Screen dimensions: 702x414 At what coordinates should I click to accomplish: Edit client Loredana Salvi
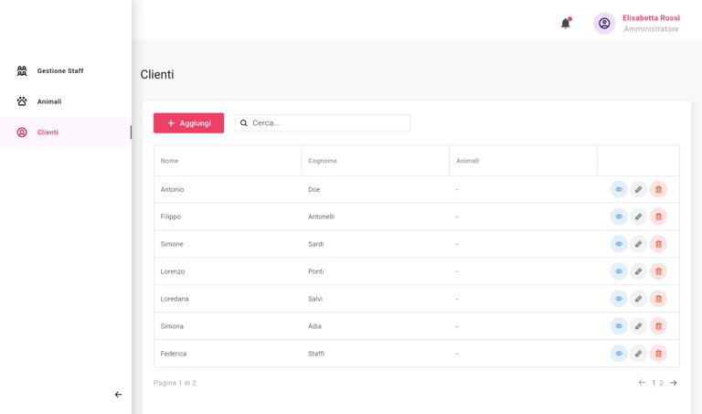639,299
